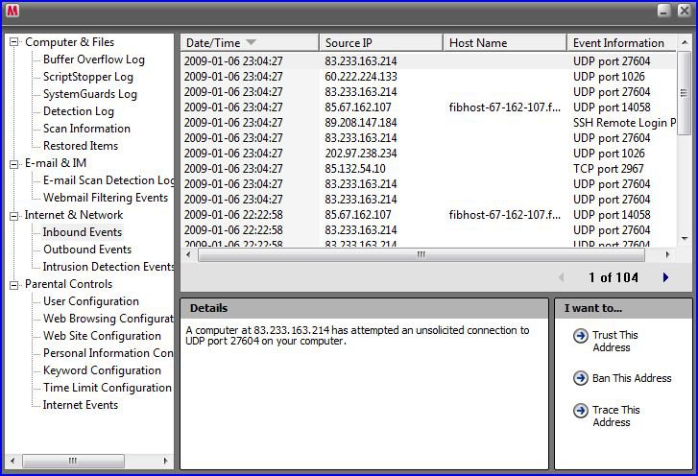The width and height of the screenshot is (698, 476).
Task: Go to next page of events
Action: coord(665,277)
